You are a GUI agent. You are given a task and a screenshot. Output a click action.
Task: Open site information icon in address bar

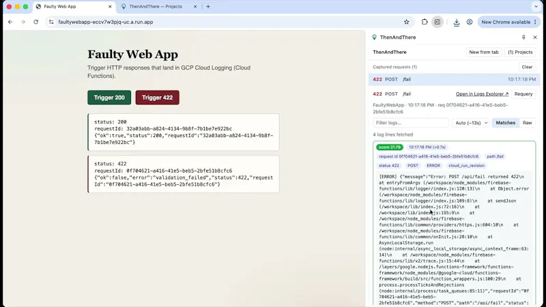51,22
